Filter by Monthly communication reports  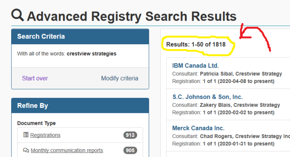(x=67, y=150)
